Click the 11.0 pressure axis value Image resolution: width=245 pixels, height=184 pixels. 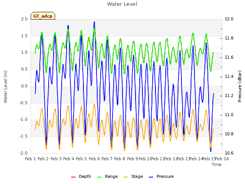(229, 115)
